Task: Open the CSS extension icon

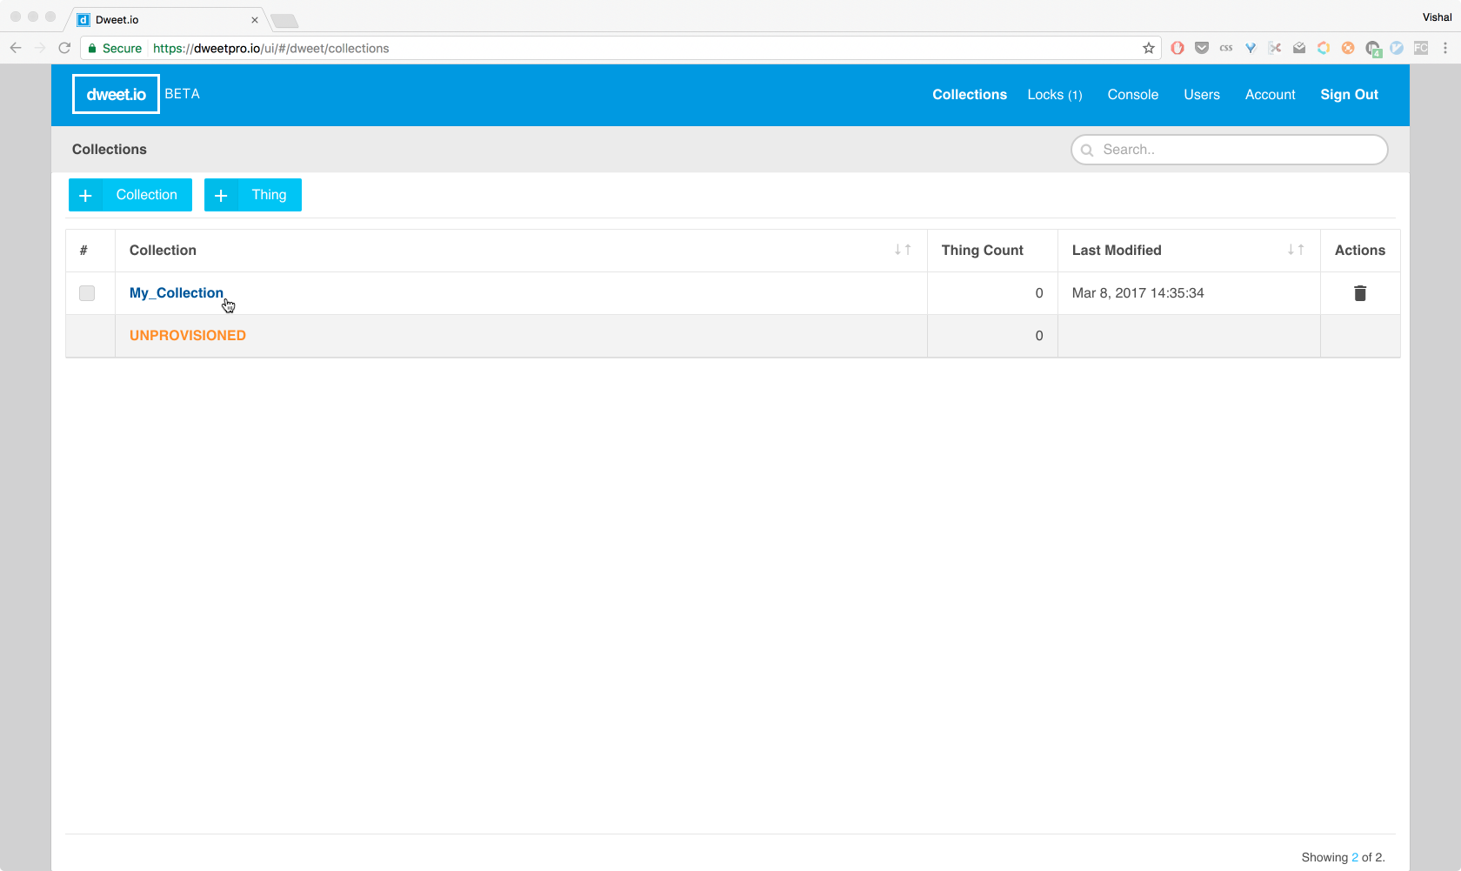Action: (1226, 48)
